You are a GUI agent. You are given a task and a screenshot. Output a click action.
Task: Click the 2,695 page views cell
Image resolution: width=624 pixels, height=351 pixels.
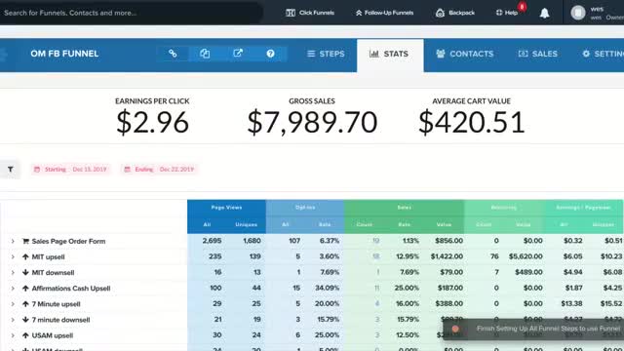(212, 241)
